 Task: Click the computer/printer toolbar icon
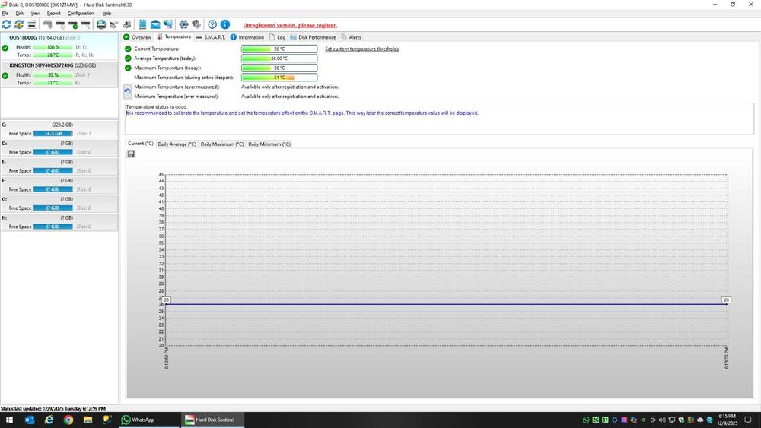[x=126, y=24]
